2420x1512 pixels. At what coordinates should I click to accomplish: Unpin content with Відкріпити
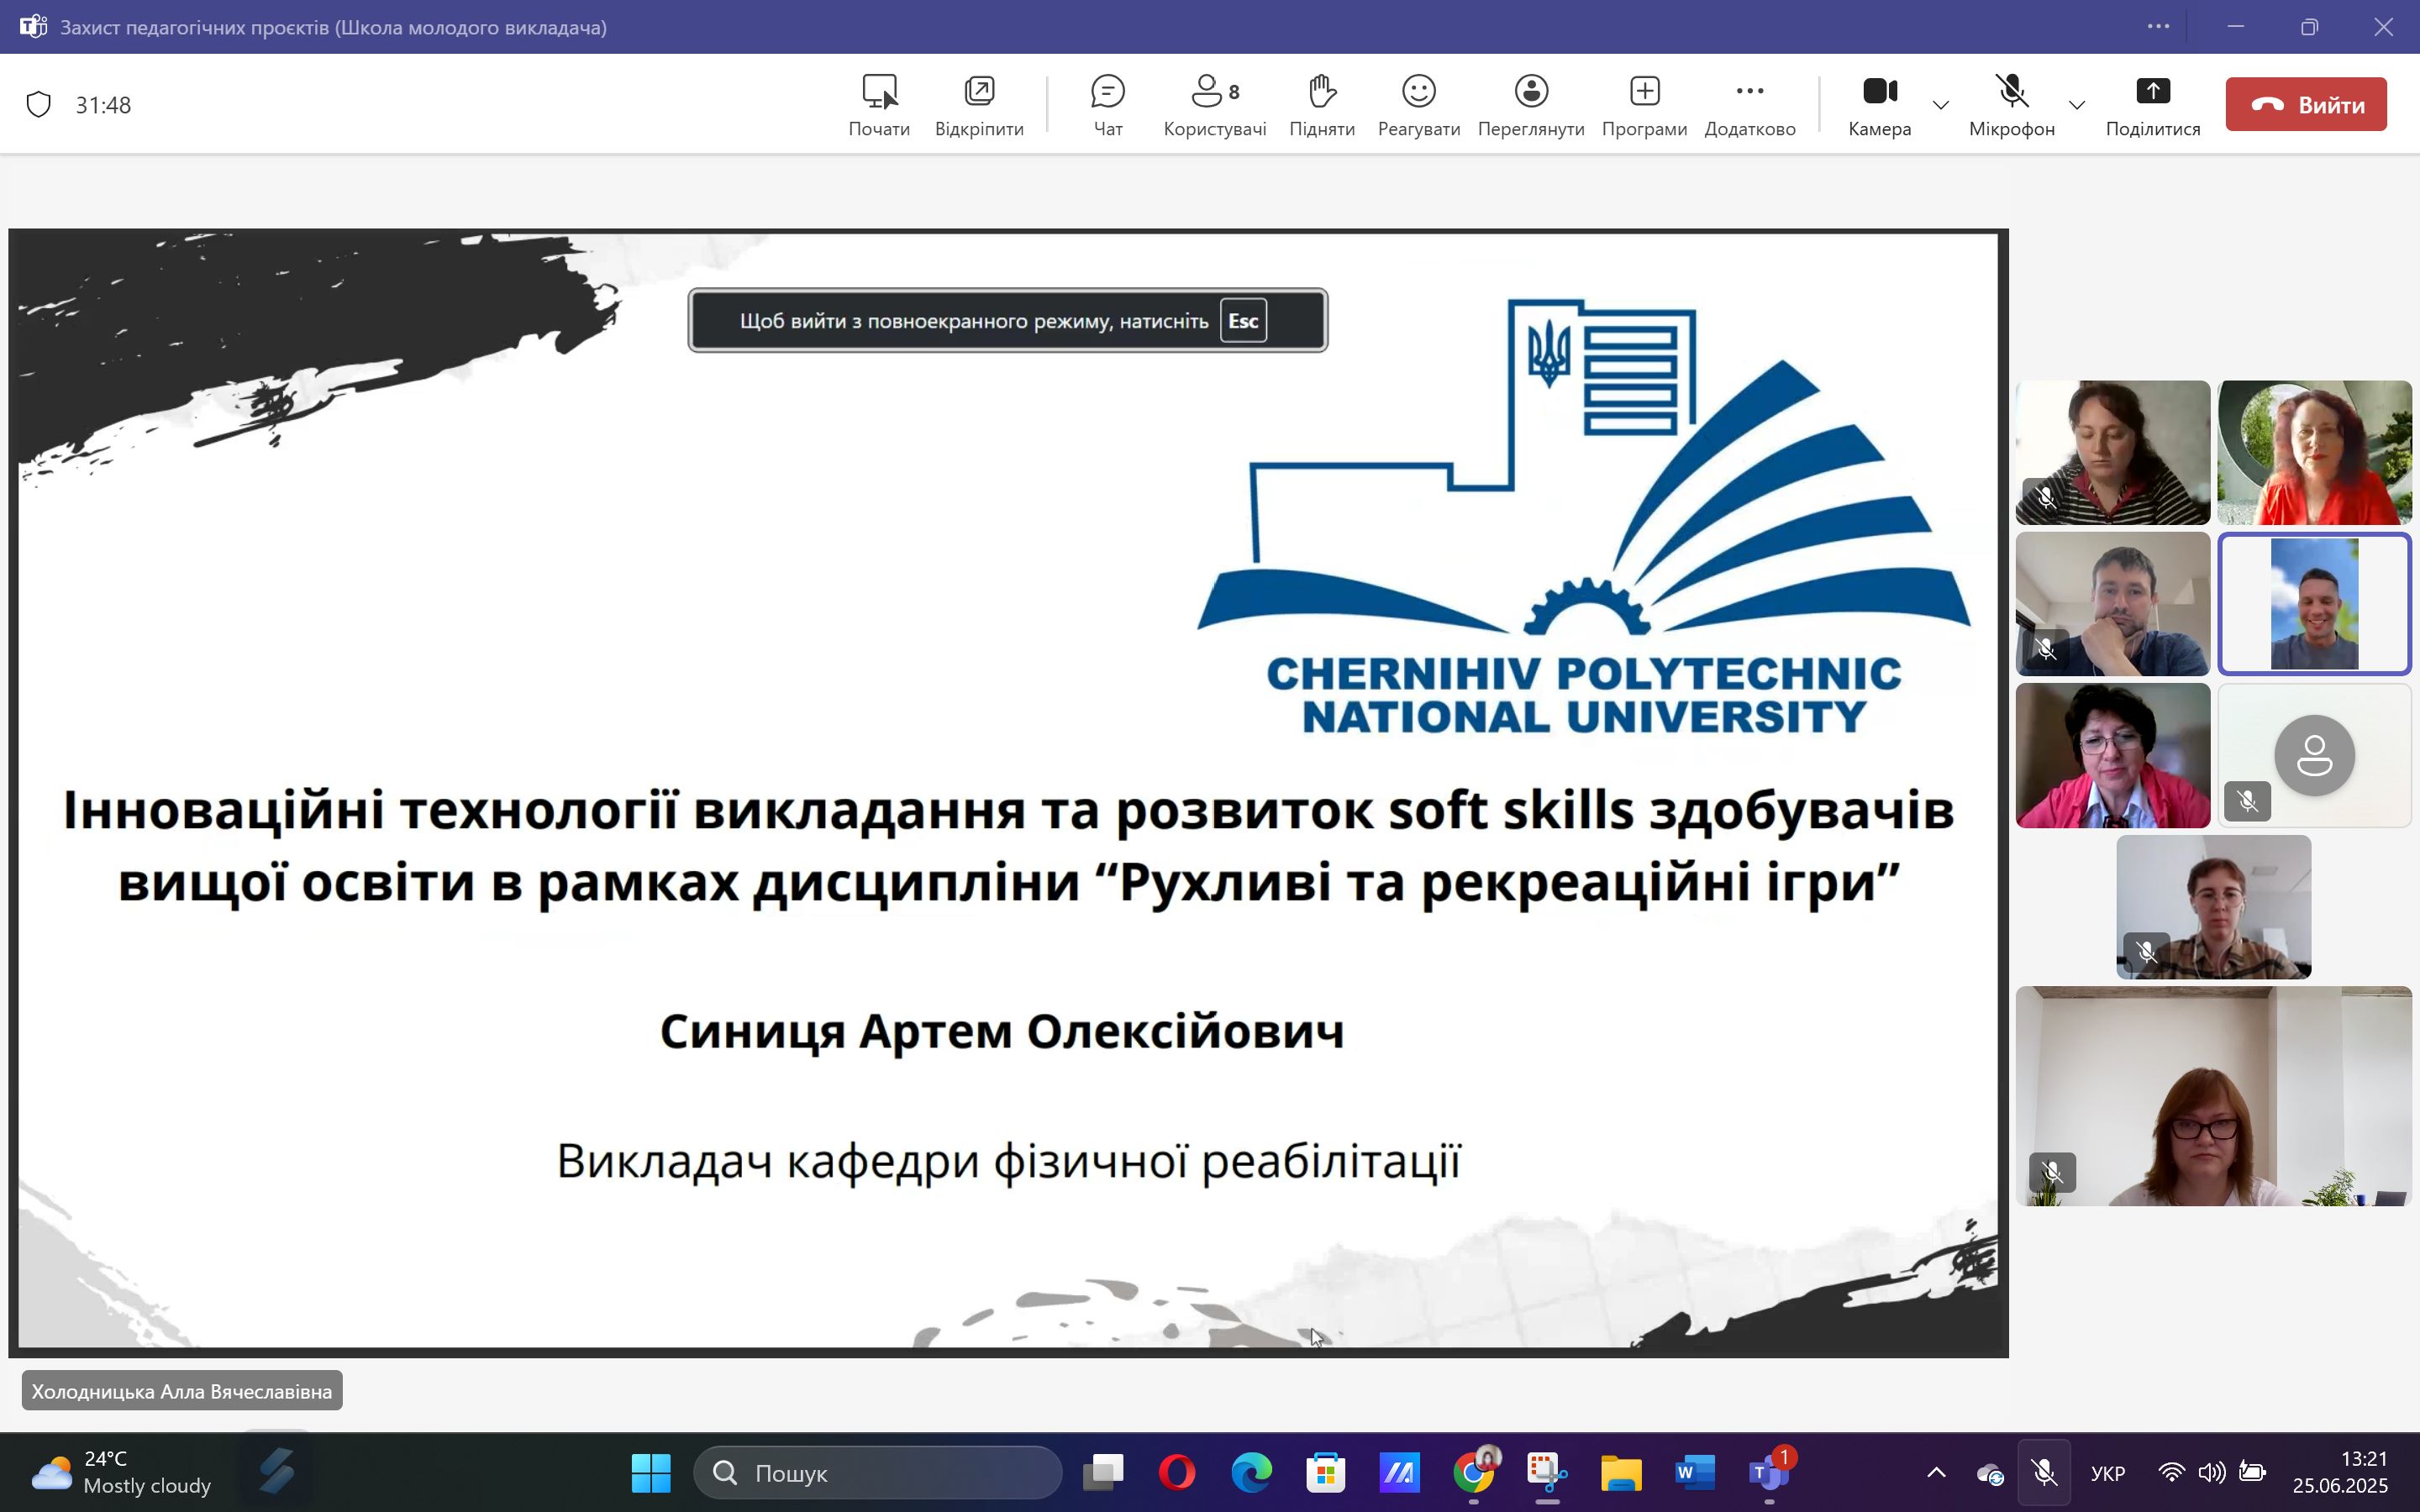[978, 104]
